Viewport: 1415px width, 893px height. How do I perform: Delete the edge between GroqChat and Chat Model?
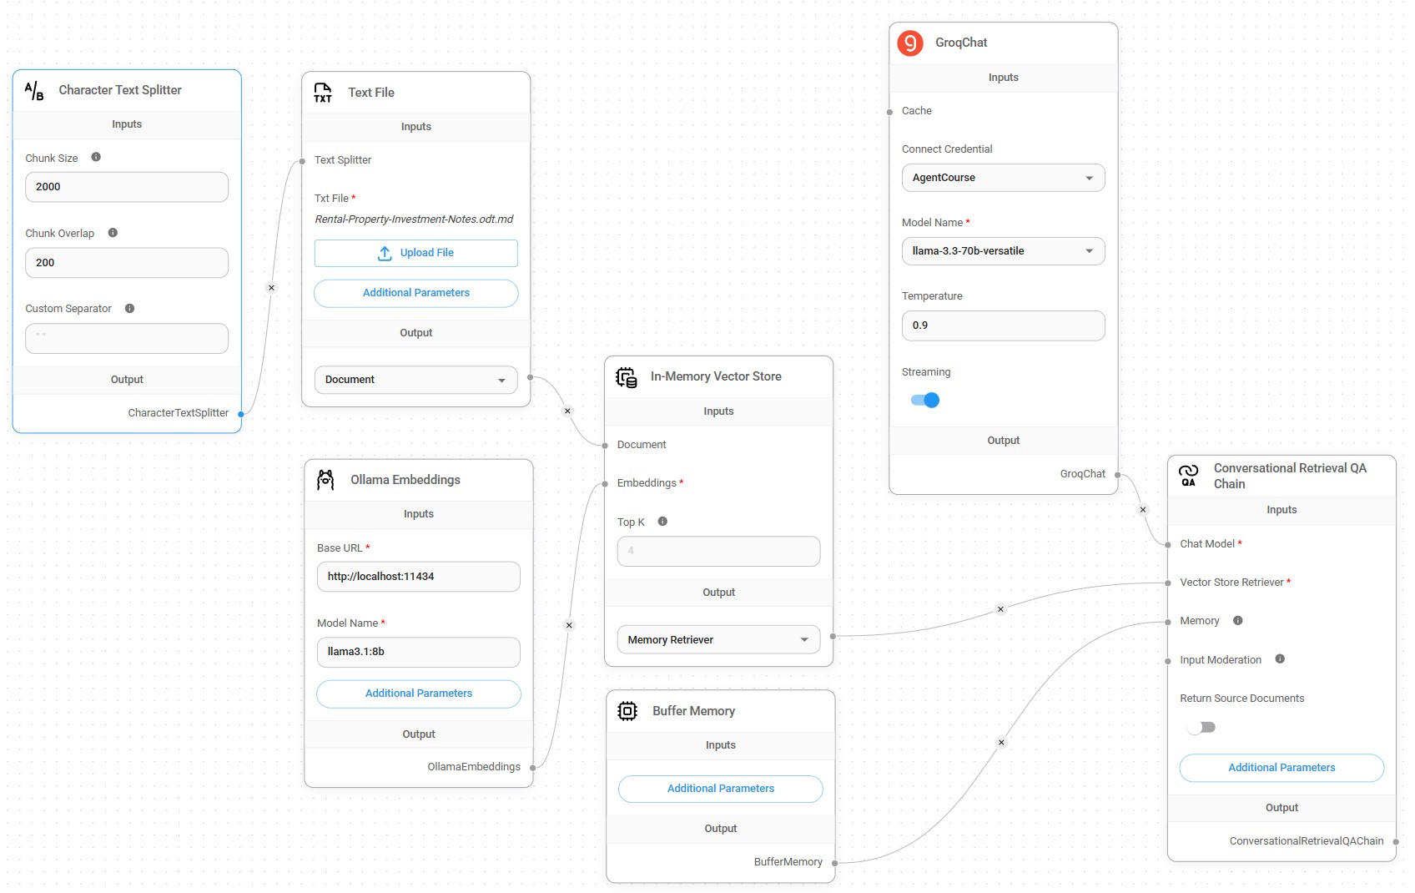pyautogui.click(x=1143, y=510)
